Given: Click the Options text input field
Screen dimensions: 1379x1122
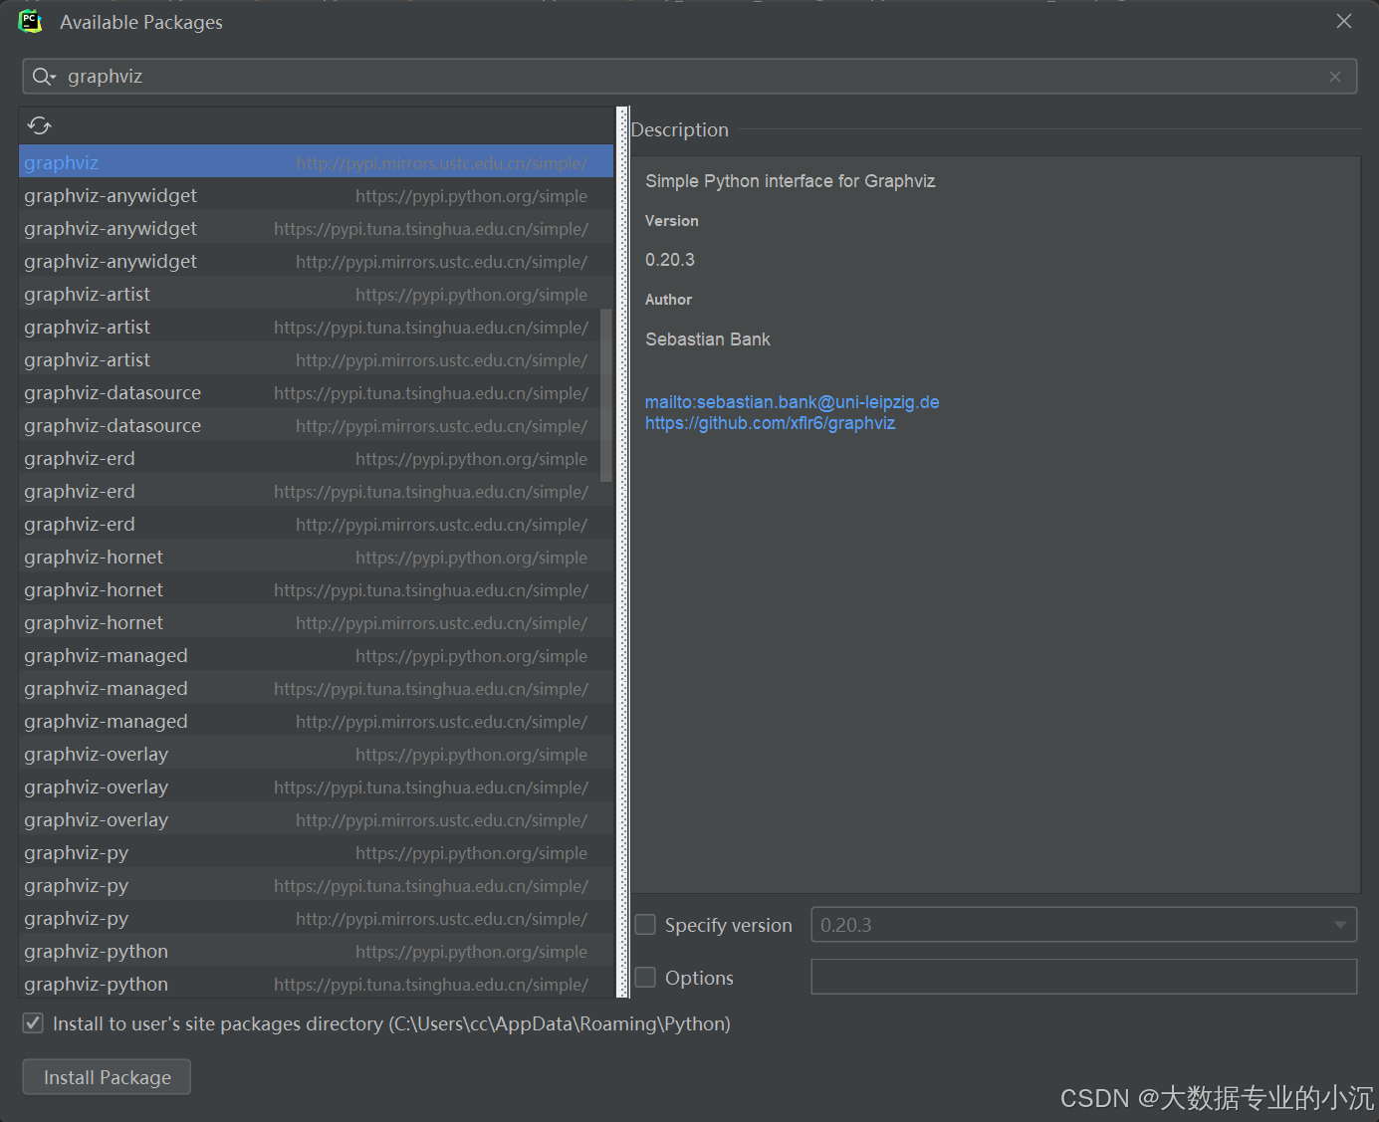Looking at the screenshot, I should pos(1084,977).
